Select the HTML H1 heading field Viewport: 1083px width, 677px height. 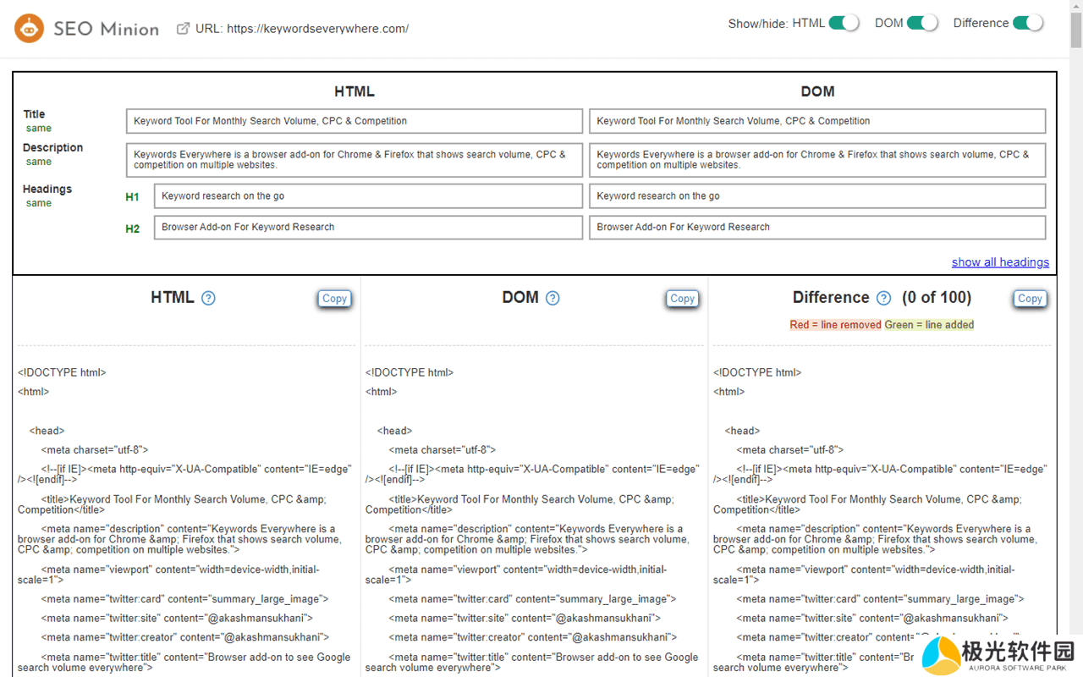[368, 196]
